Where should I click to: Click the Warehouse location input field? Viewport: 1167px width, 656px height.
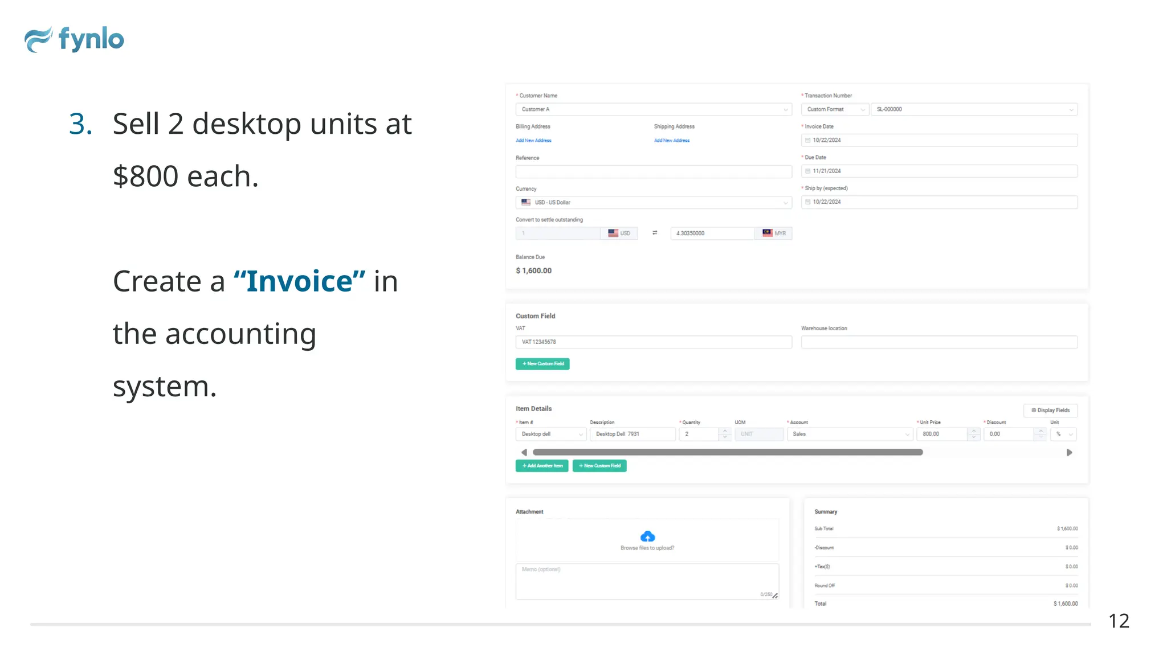coord(939,342)
